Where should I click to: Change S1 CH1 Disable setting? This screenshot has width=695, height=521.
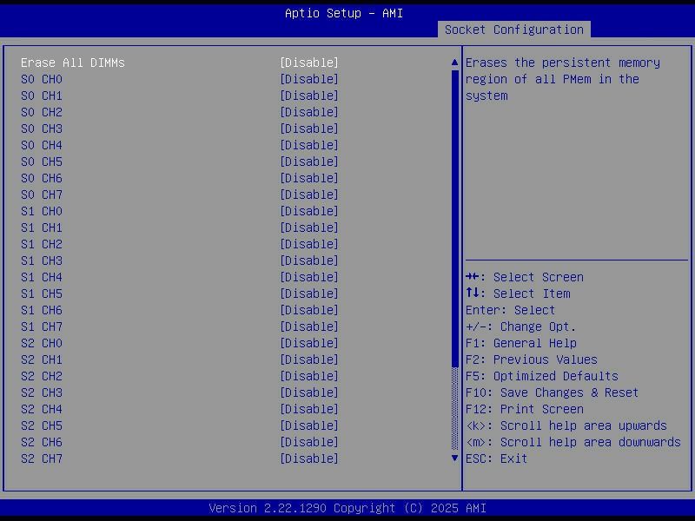click(x=309, y=228)
